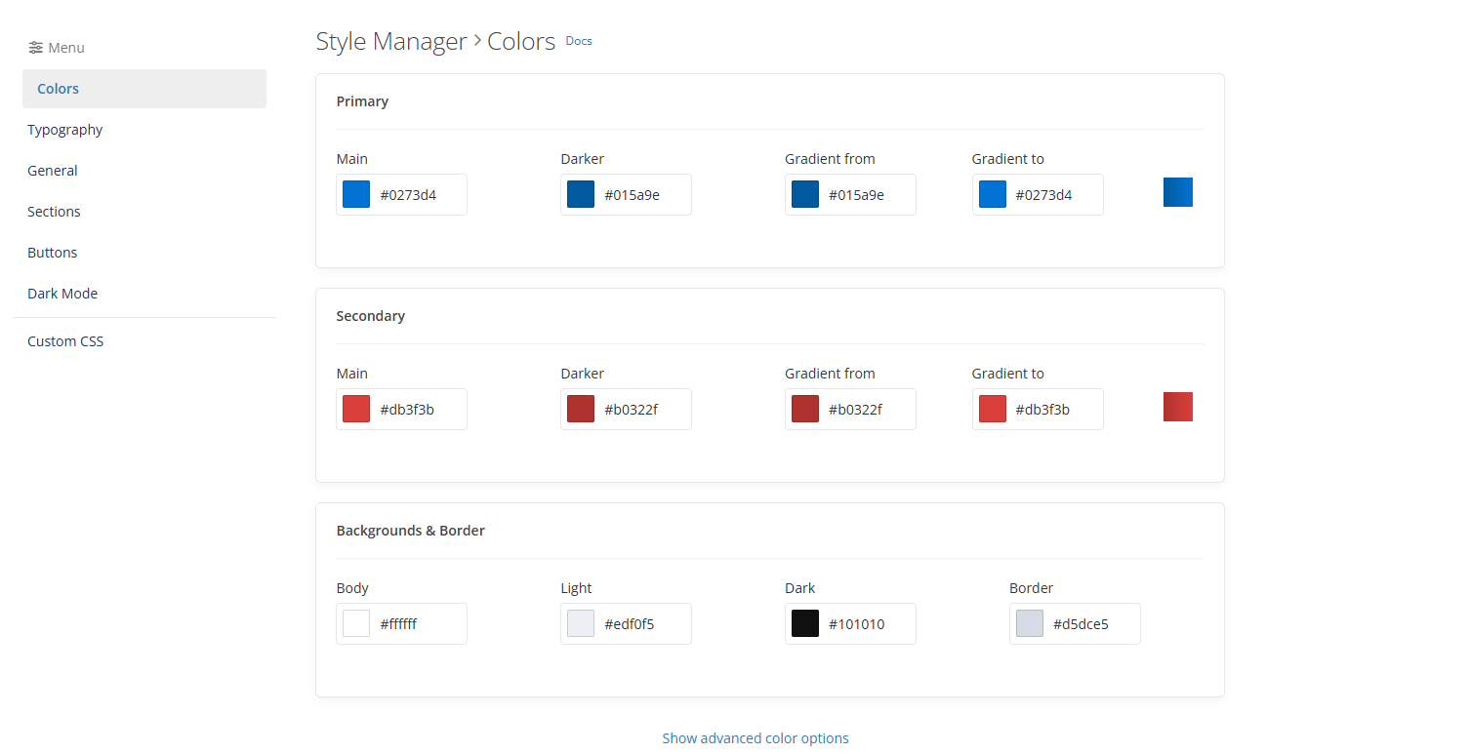Click the Secondary gradient preview square
The height and width of the screenshot is (754, 1470).
1178,407
